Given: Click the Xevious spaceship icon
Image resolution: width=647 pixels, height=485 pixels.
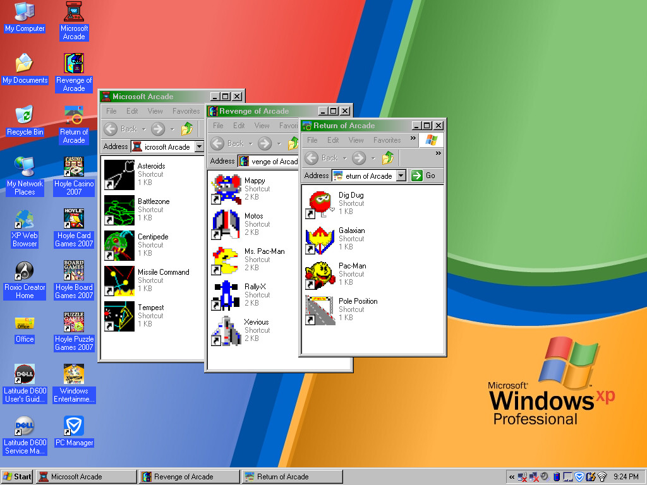Looking at the screenshot, I should coord(226,331).
